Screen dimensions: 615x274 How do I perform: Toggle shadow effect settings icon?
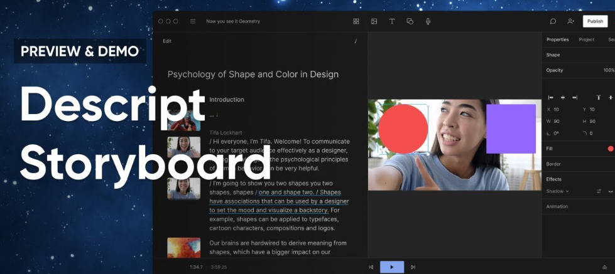point(599,191)
